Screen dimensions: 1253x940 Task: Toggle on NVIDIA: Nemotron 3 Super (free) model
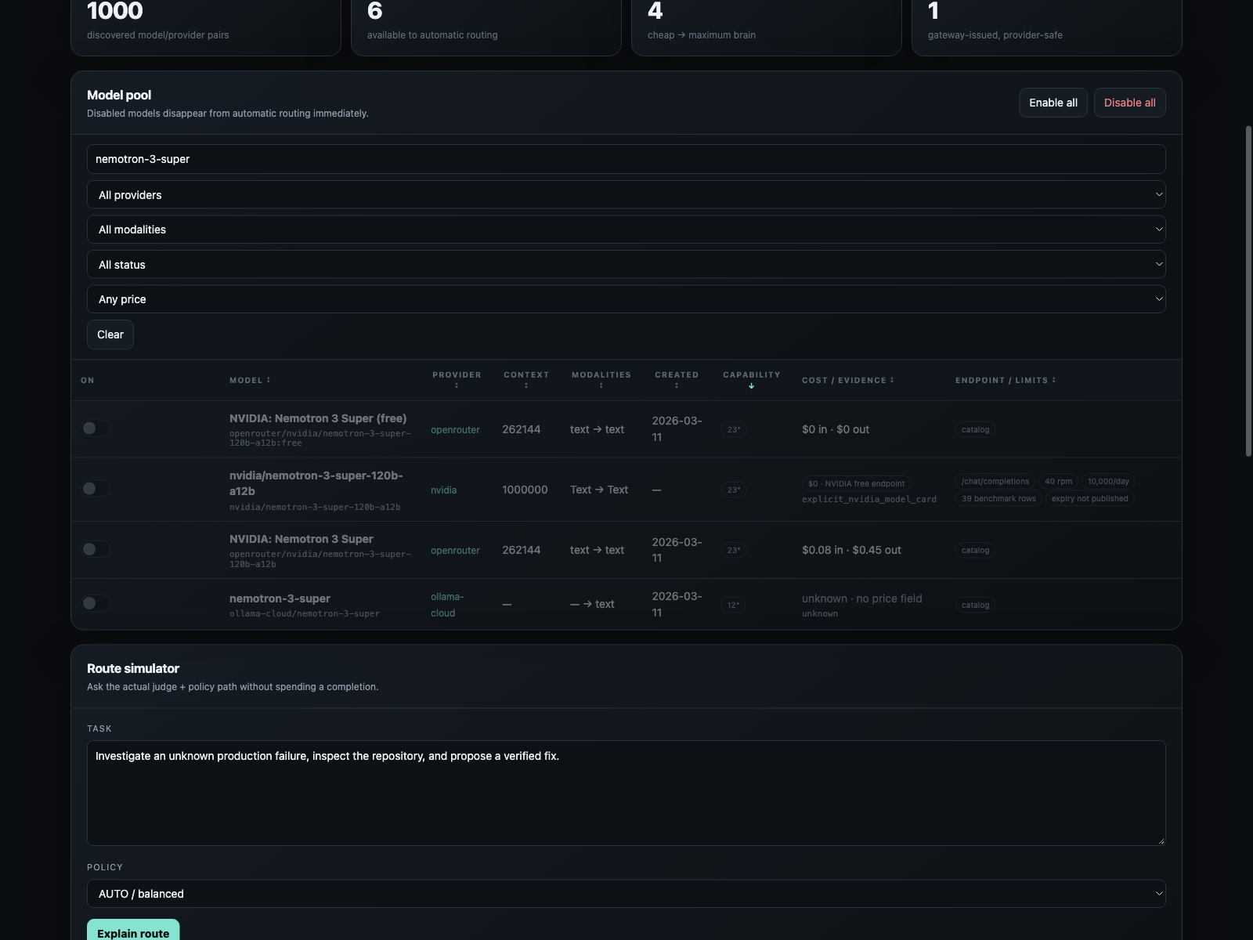96,428
